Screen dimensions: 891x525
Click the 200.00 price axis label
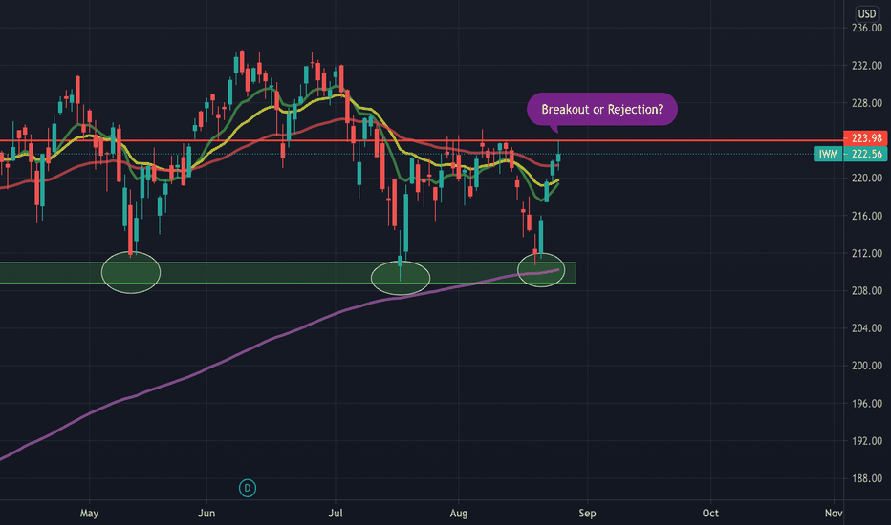(866, 366)
